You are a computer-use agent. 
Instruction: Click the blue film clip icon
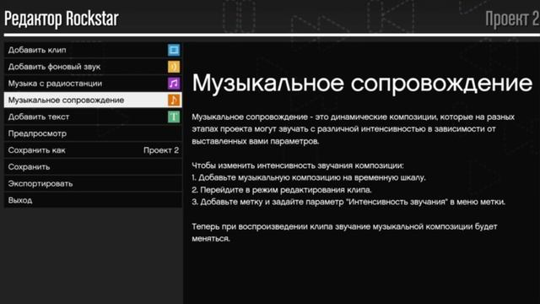pos(174,50)
